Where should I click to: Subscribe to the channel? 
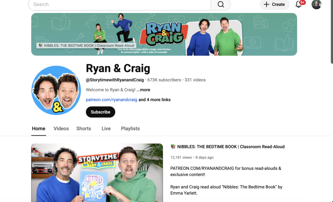pyautogui.click(x=100, y=112)
